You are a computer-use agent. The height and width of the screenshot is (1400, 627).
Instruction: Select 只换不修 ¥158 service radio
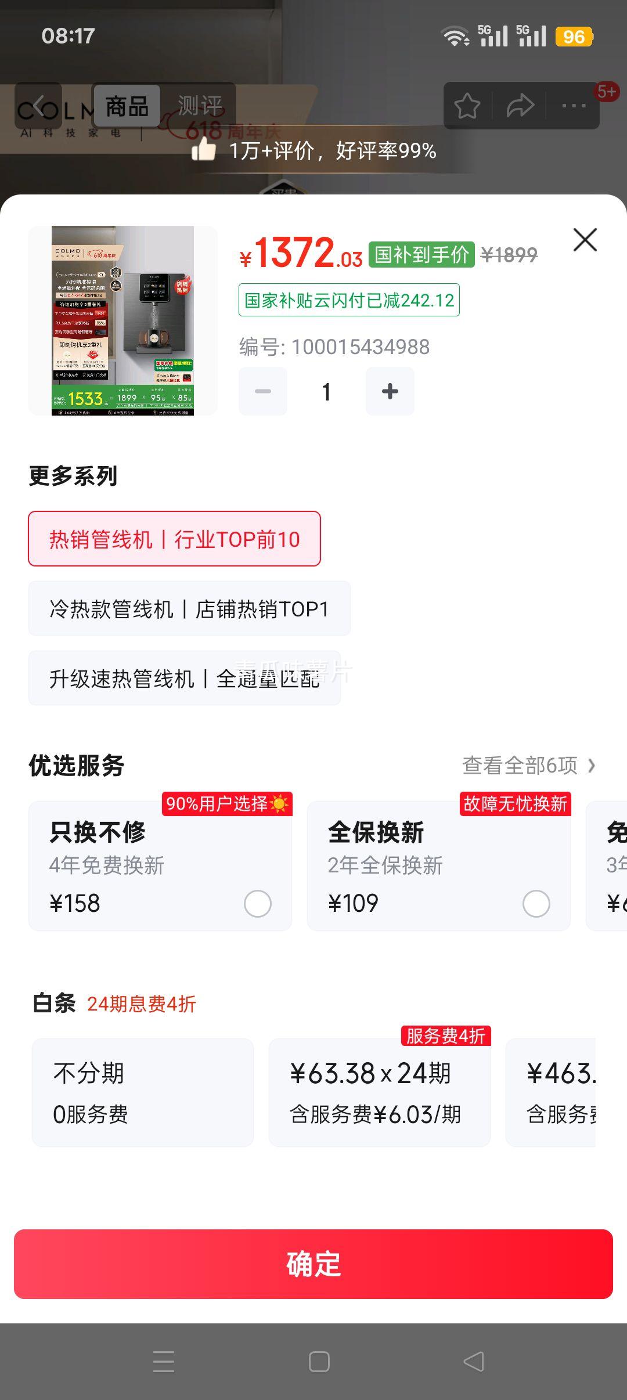click(x=258, y=904)
